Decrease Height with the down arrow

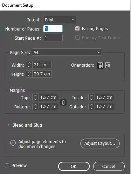(x=29, y=75)
